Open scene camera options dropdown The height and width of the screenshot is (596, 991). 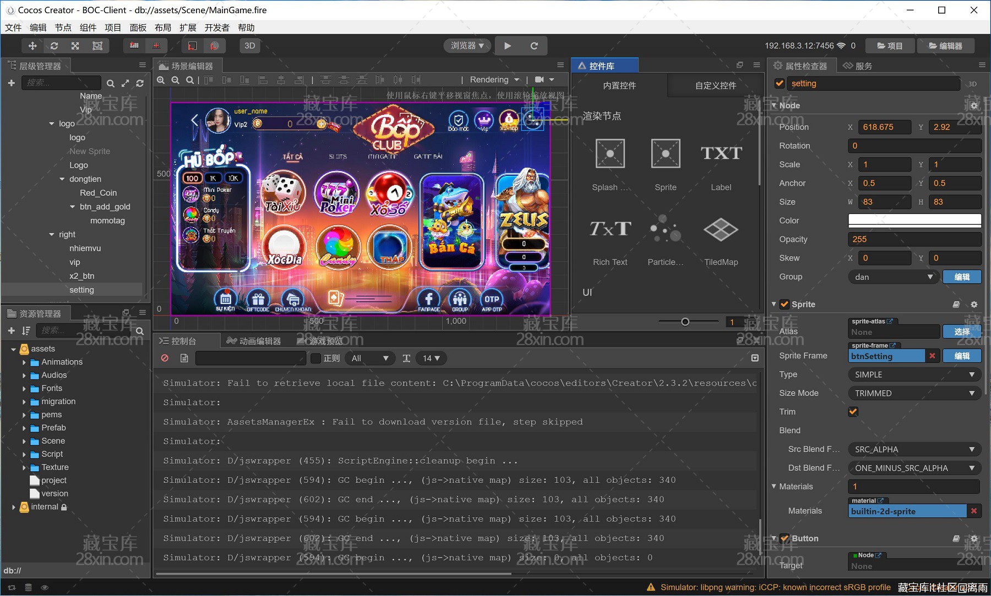(x=545, y=80)
